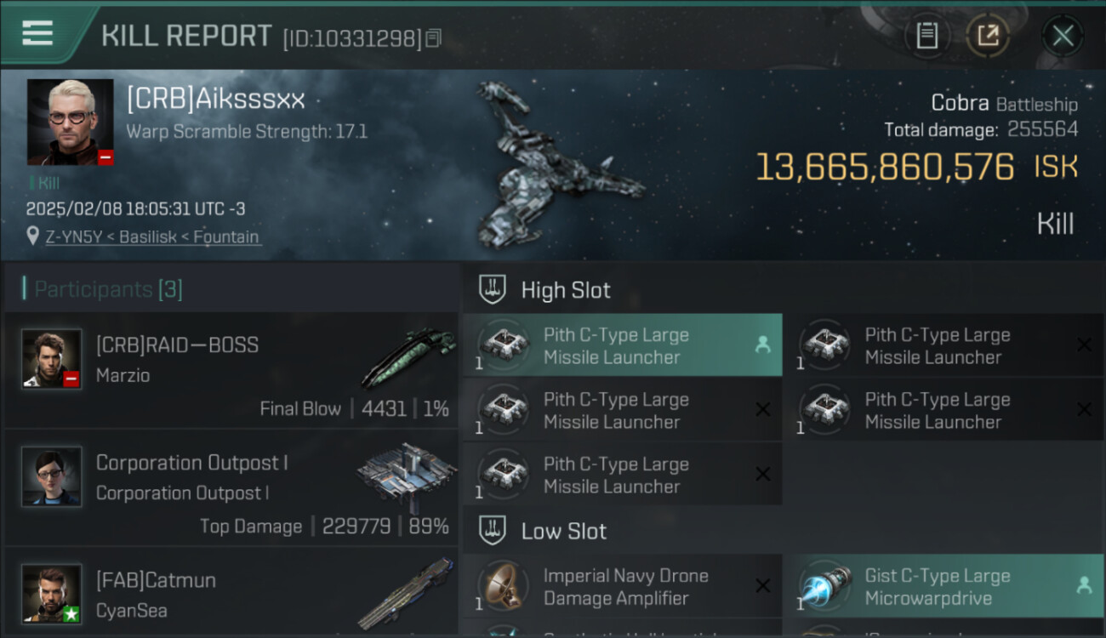Screen dimensions: 1106x638
Task: Click the Participants [3] header
Action: pos(107,289)
